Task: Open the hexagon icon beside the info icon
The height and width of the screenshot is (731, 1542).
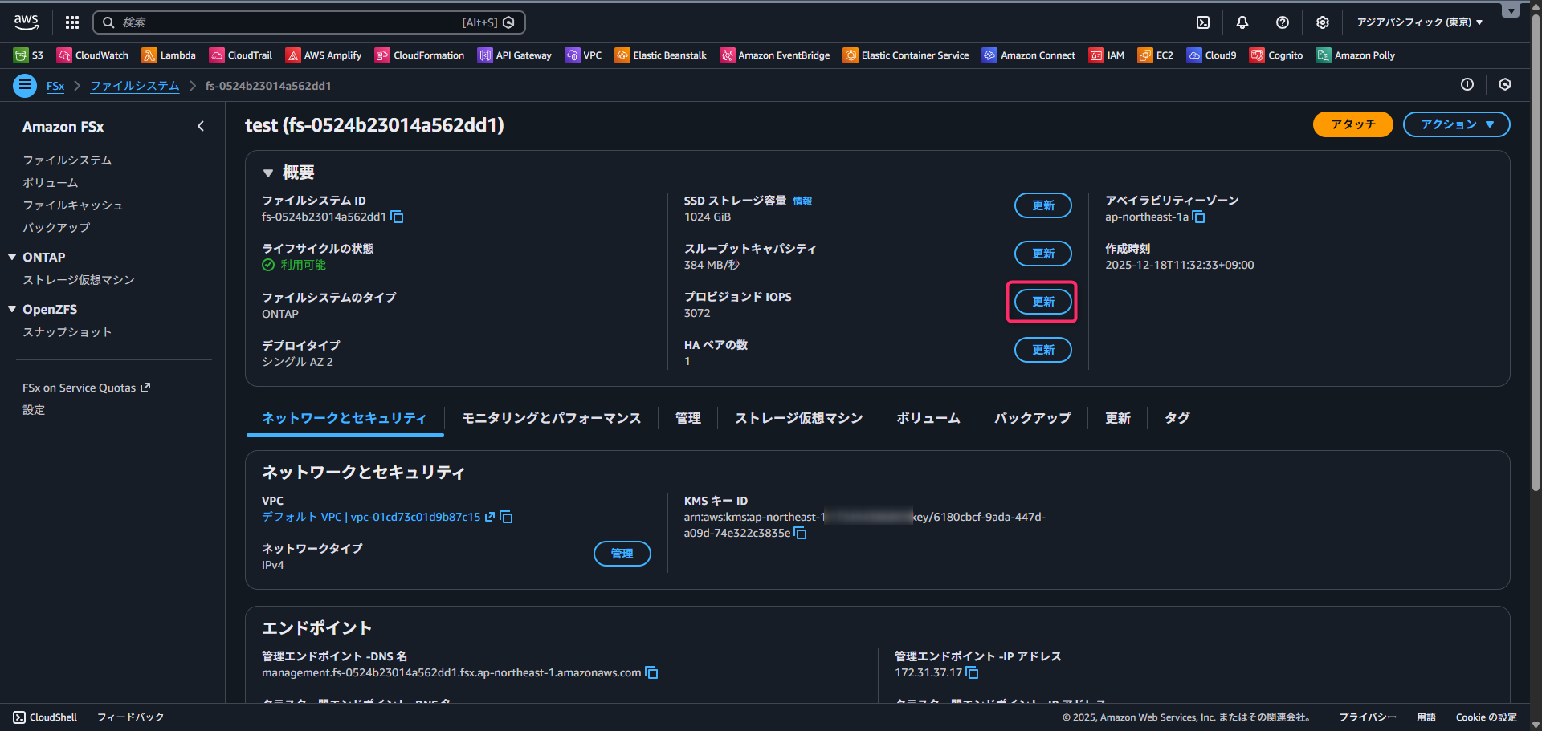Action: [x=1505, y=84]
